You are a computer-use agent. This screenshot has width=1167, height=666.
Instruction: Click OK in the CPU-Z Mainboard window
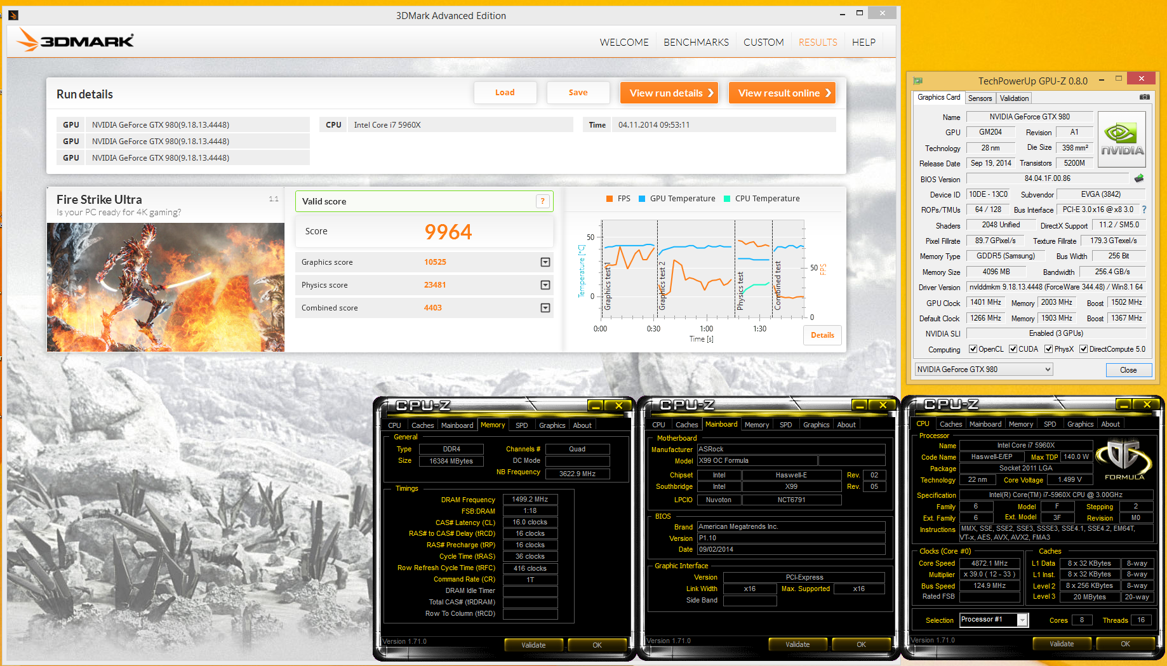pos(861,644)
